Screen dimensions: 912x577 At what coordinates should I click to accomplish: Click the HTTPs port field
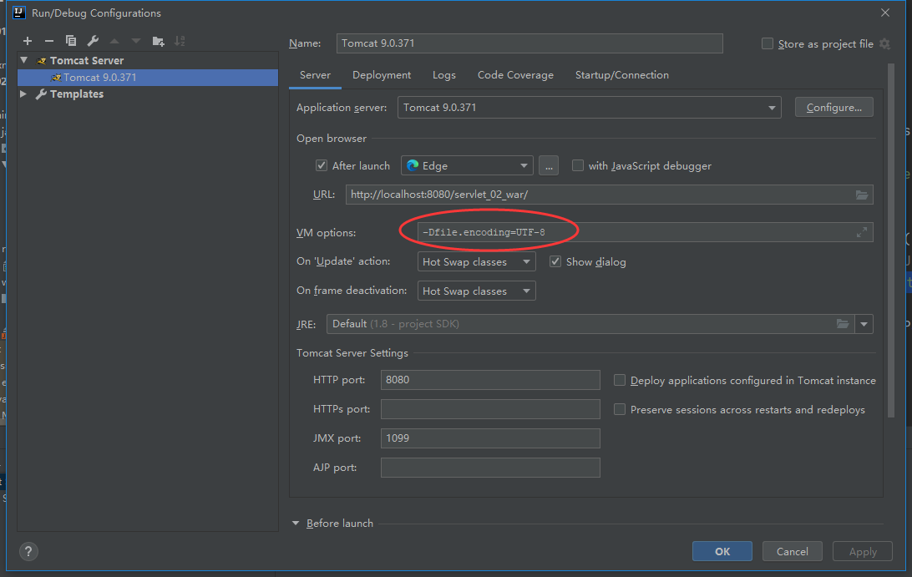490,409
